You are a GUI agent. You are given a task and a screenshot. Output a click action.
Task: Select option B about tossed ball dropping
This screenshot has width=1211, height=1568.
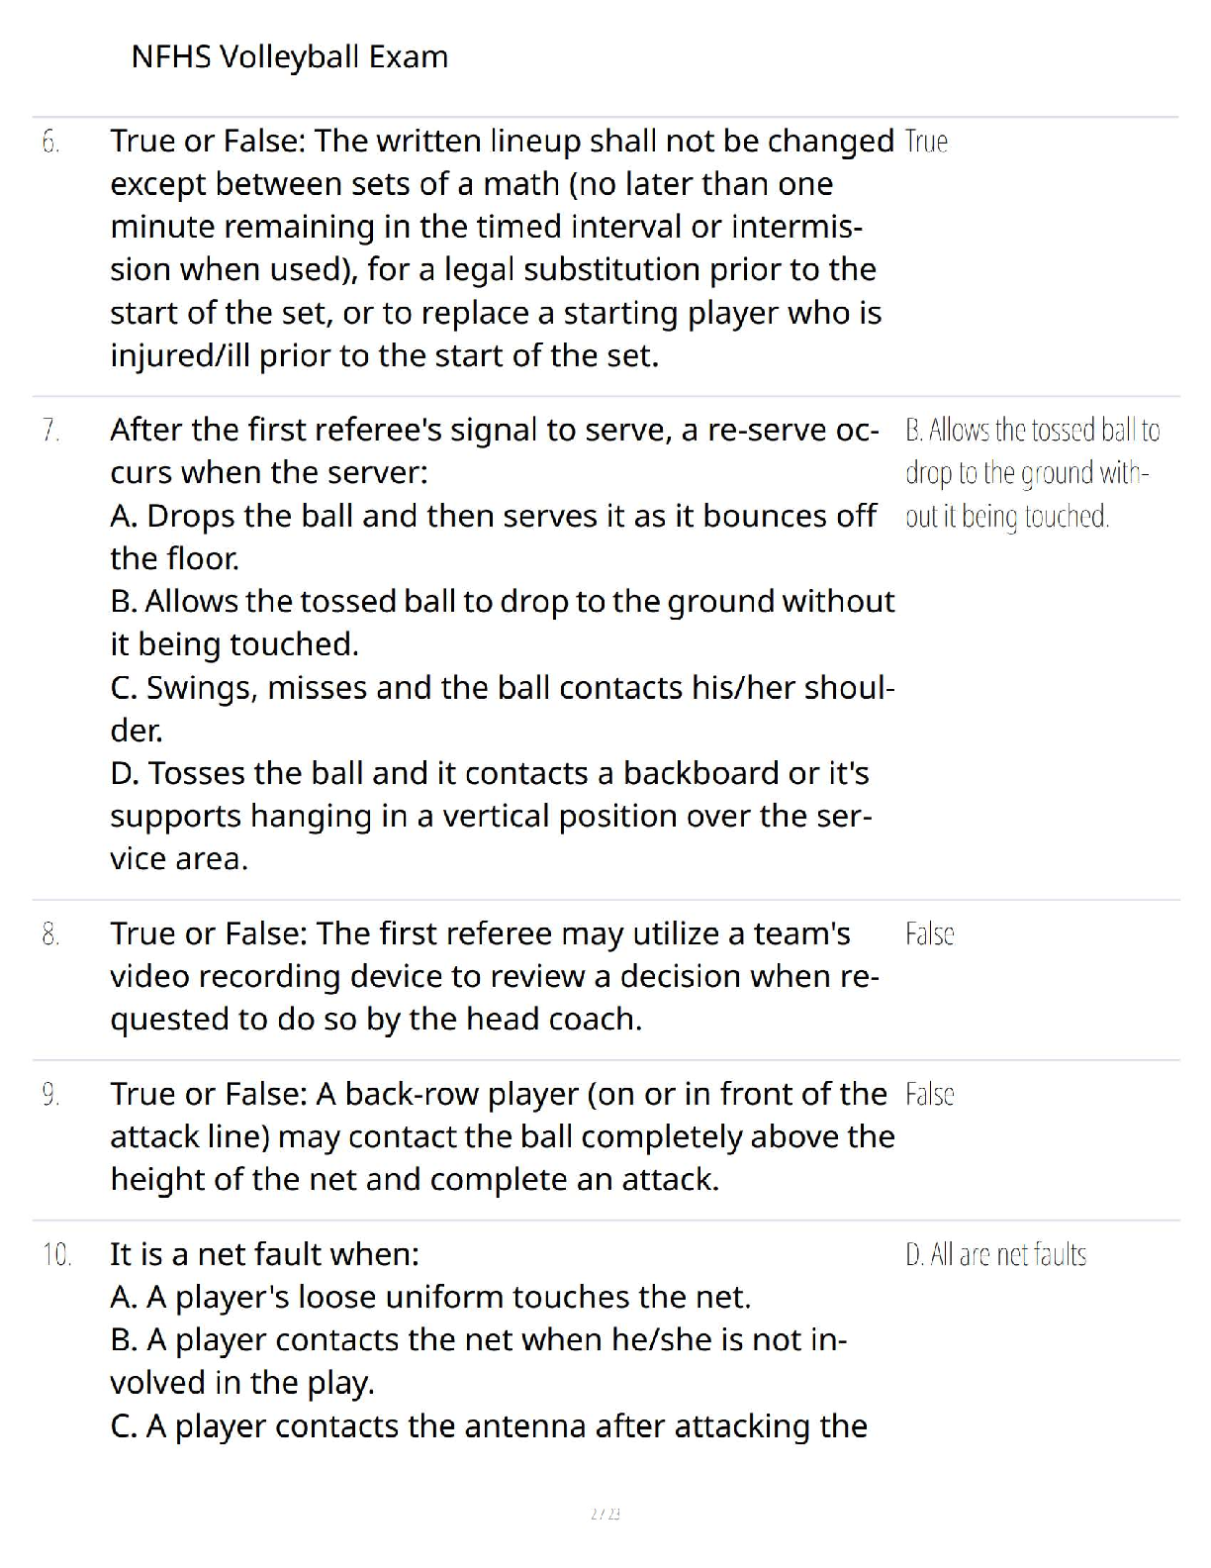point(502,622)
